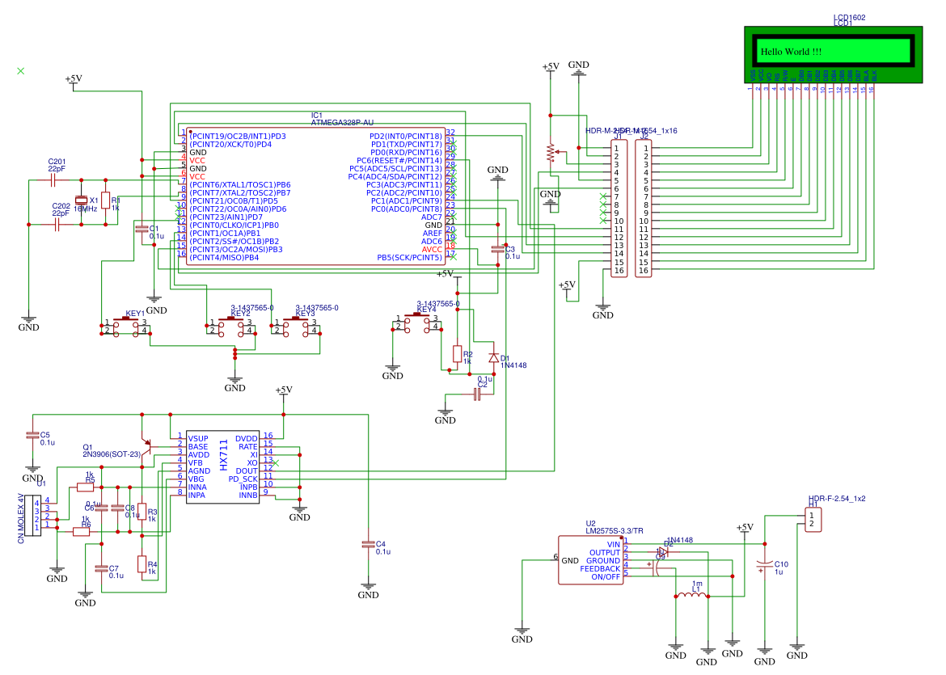Viewport: 946px width, 675px height.
Task: Select capacitor C2 near the diode D1
Action: pyautogui.click(x=477, y=394)
